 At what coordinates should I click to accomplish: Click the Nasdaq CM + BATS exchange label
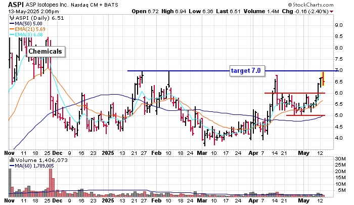tap(95, 5)
